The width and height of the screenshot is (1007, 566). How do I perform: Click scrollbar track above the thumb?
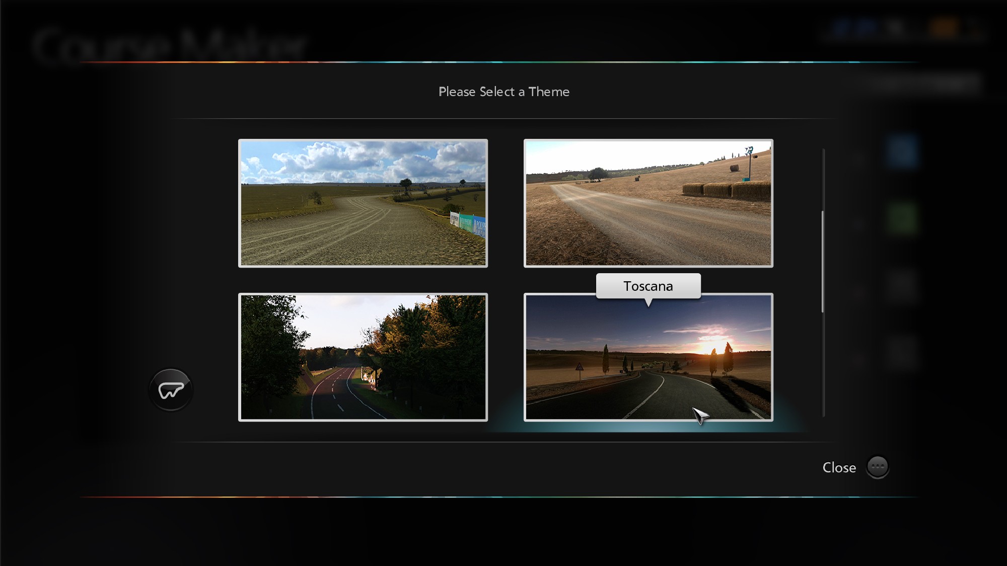click(x=823, y=179)
